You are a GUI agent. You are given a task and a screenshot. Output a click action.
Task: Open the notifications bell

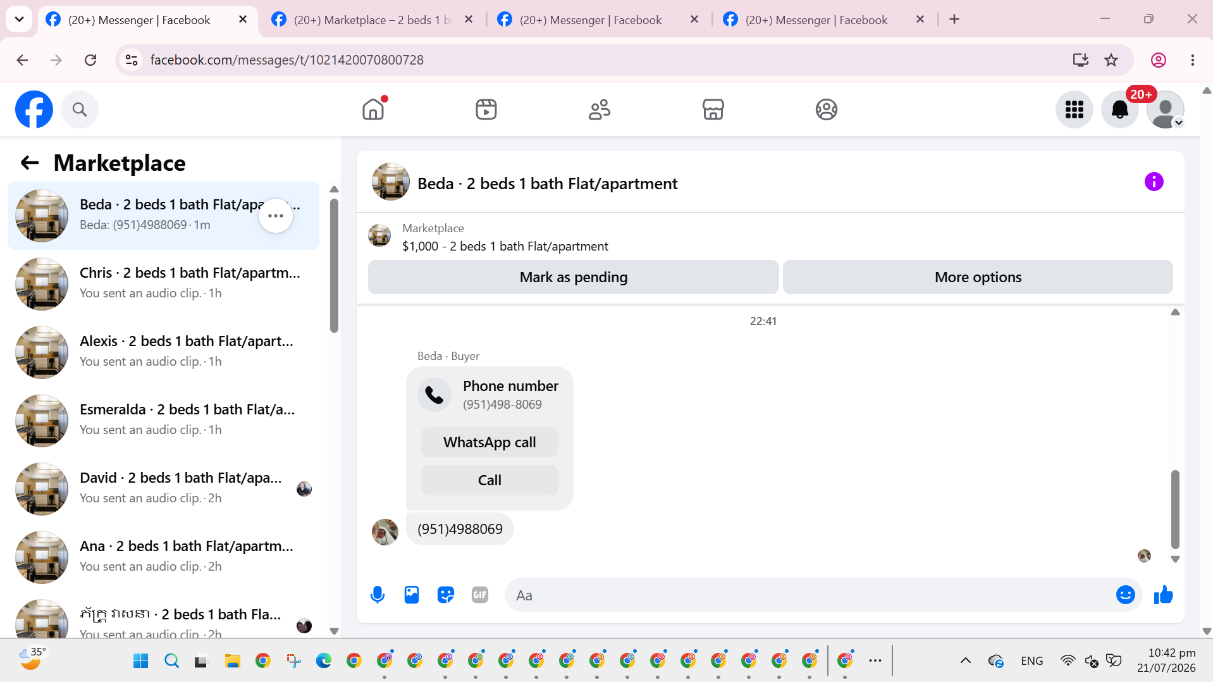pyautogui.click(x=1119, y=109)
